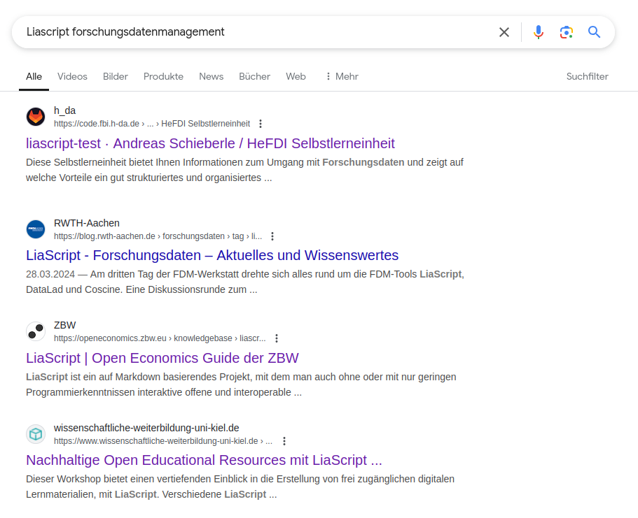Switch to the Web tab
This screenshot has height=518, width=638.
click(x=296, y=76)
